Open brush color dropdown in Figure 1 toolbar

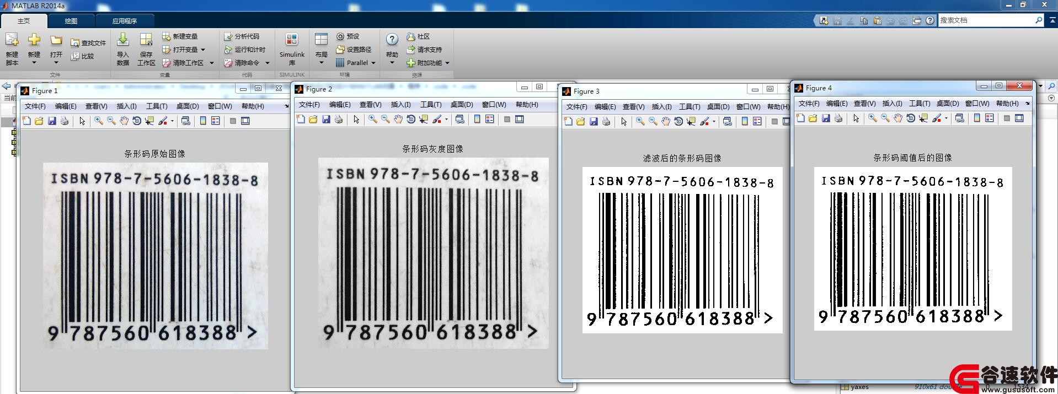(x=172, y=121)
